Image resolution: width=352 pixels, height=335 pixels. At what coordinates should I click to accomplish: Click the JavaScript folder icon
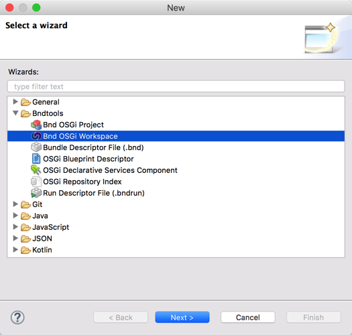25,227
